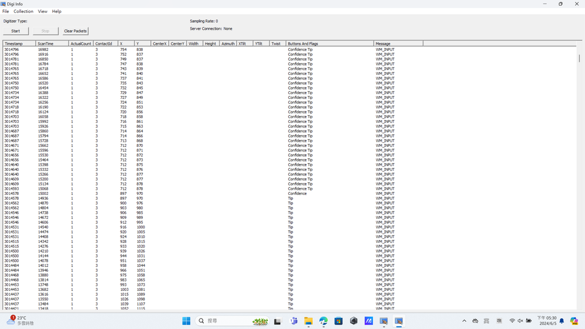Screen dimensions: 585x329
Task: Show hidden system tray icons
Action: [x=464, y=321]
